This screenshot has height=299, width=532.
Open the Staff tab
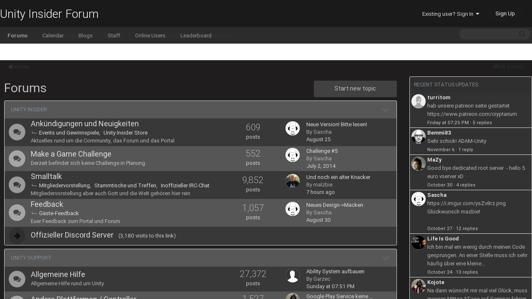click(114, 35)
